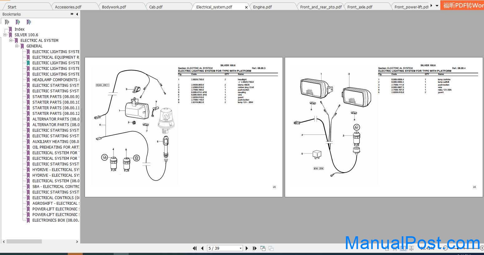The width and height of the screenshot is (484, 255).
Task: Open ELECTRONICS BOX bookmark
Action: [56, 220]
